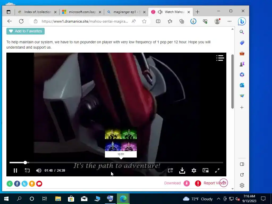
Task: Open Edge Settings and more menu
Action: click(229, 21)
